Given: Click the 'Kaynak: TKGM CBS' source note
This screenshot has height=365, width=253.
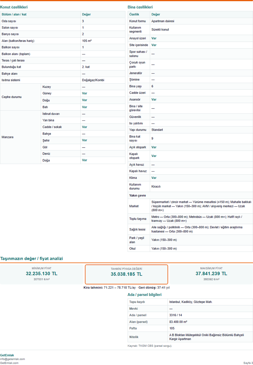Looking at the screenshot, I should 150,346.
